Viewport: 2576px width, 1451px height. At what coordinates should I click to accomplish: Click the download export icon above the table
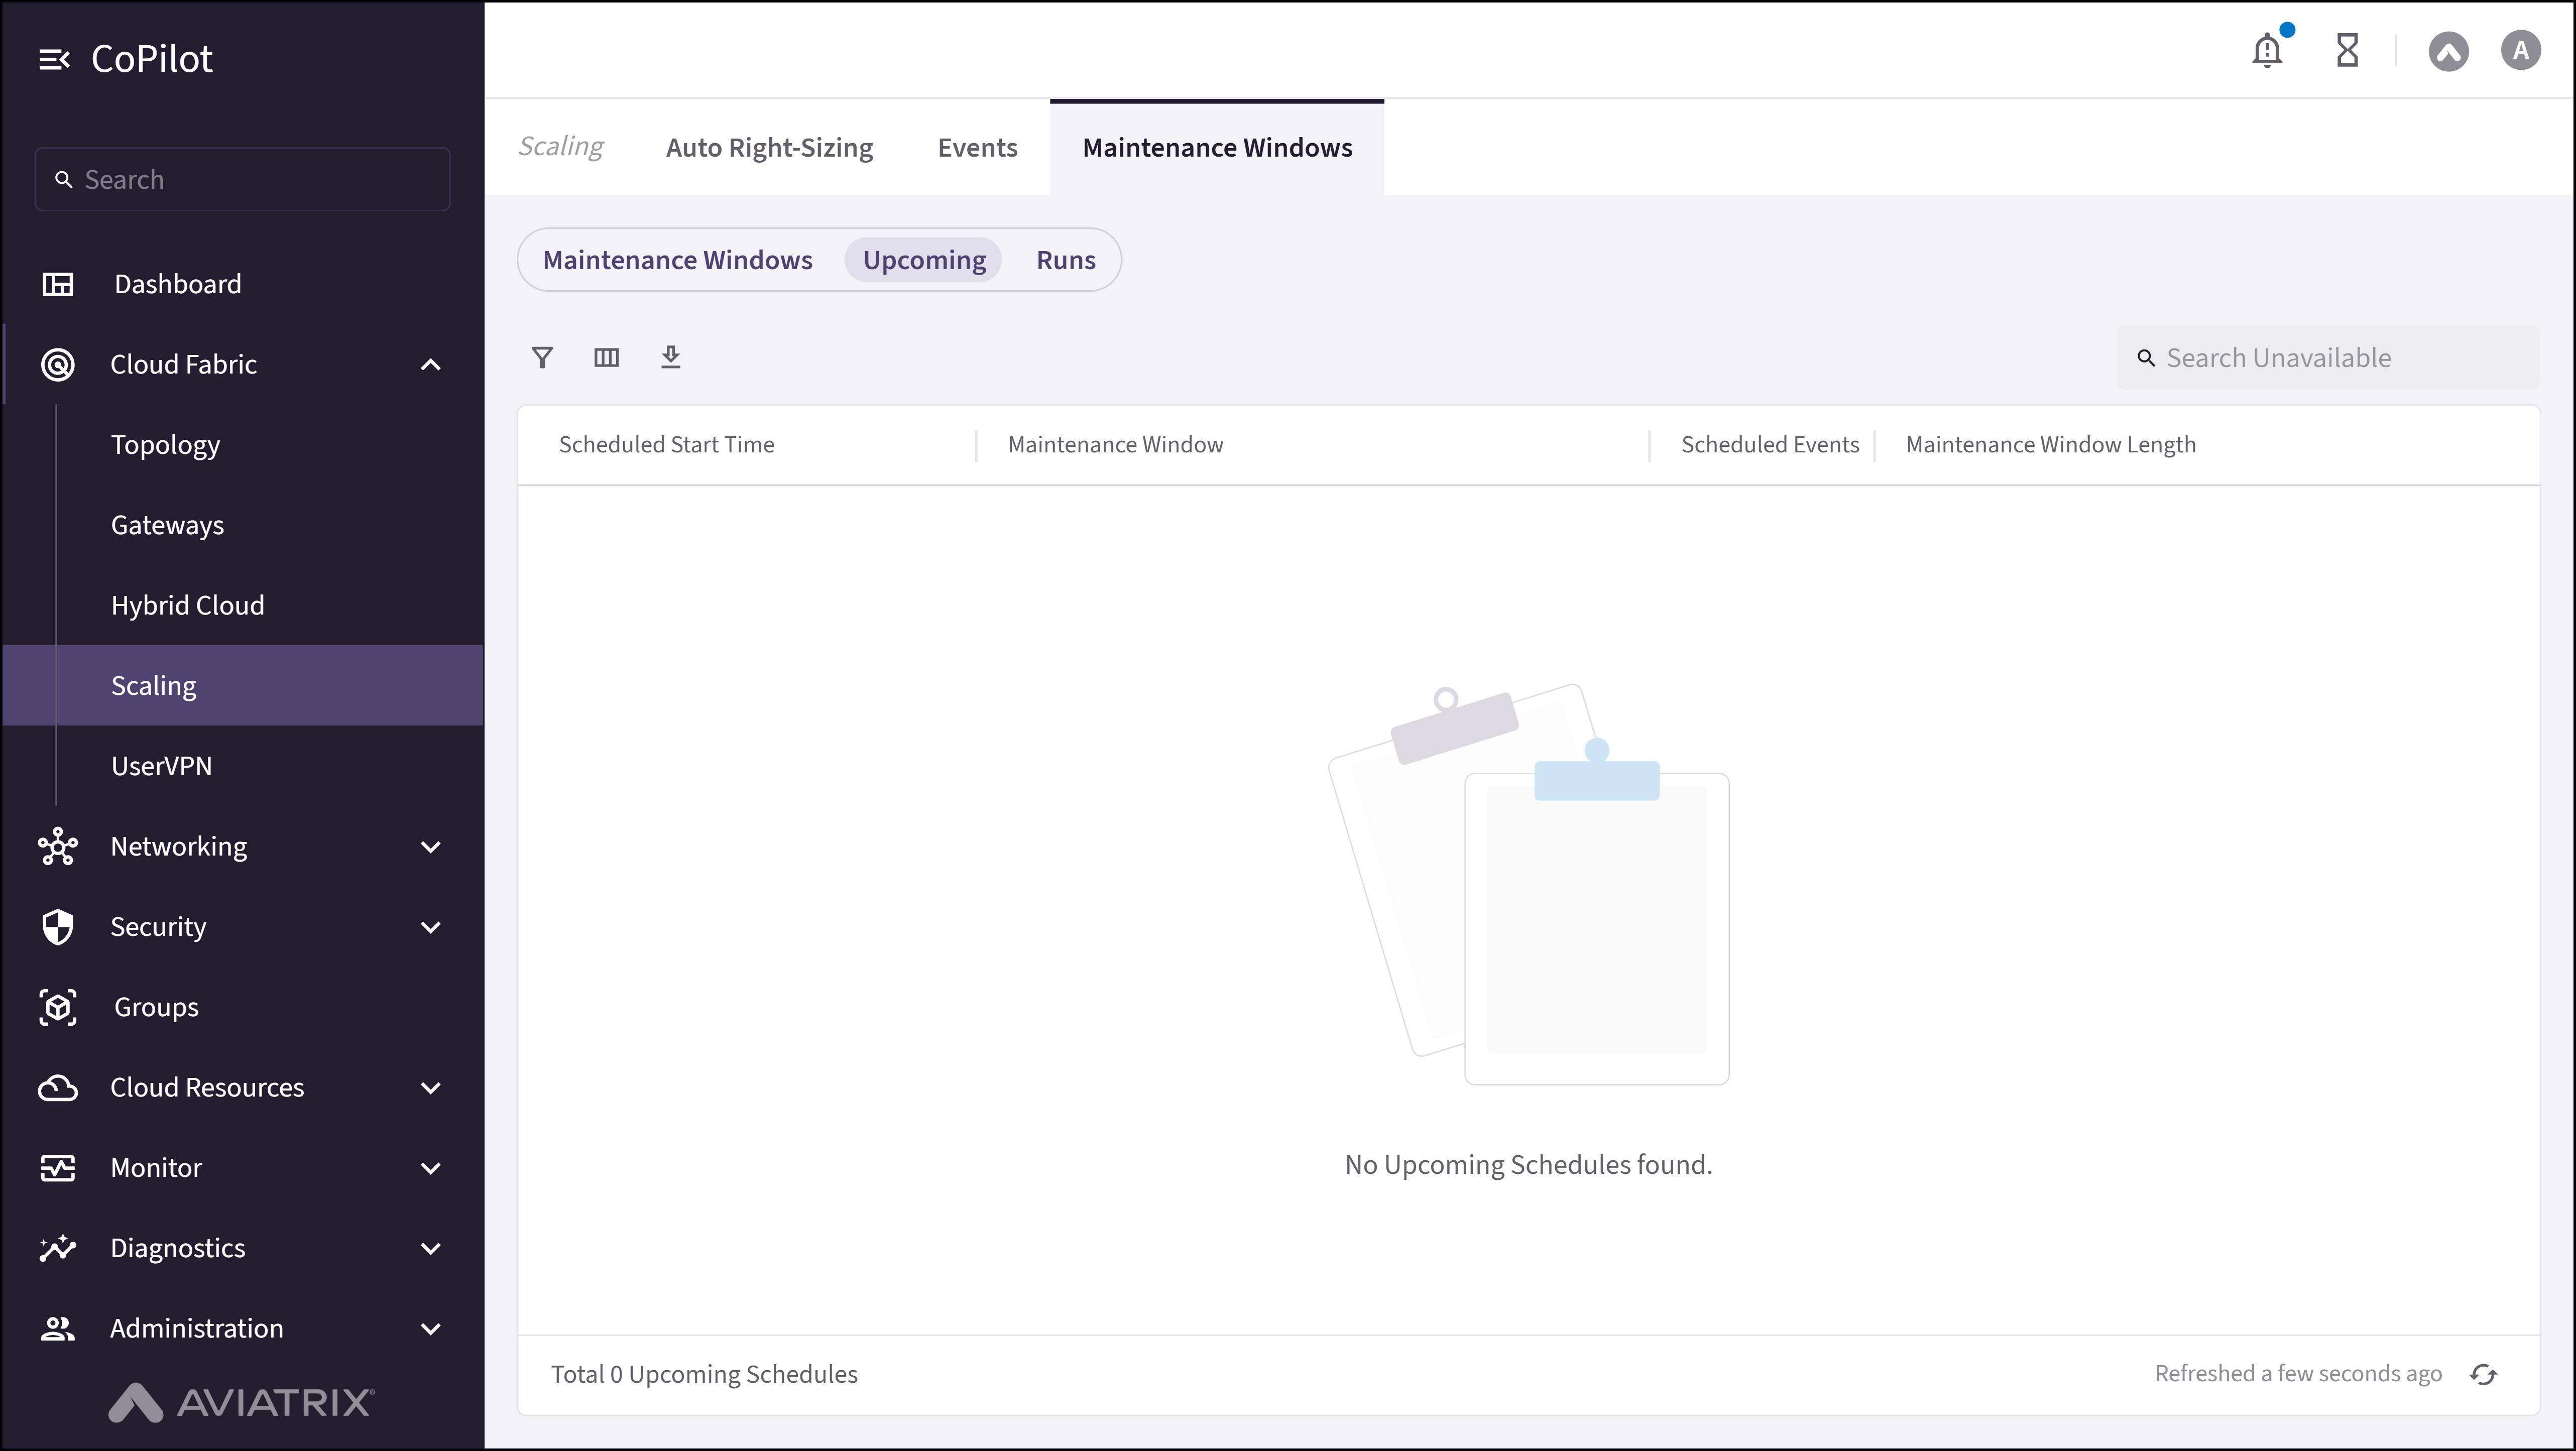tap(671, 357)
